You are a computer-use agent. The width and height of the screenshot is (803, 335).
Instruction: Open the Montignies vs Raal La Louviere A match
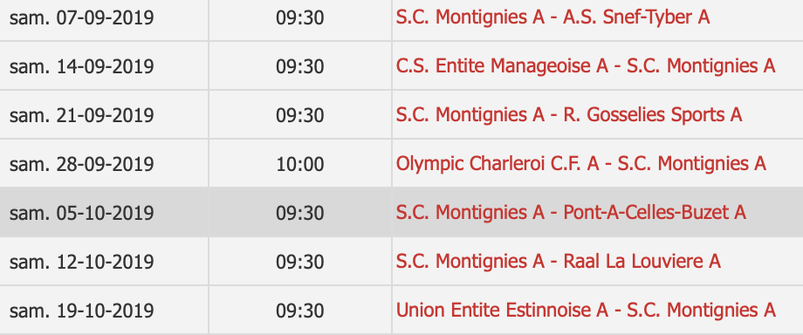[x=559, y=261]
